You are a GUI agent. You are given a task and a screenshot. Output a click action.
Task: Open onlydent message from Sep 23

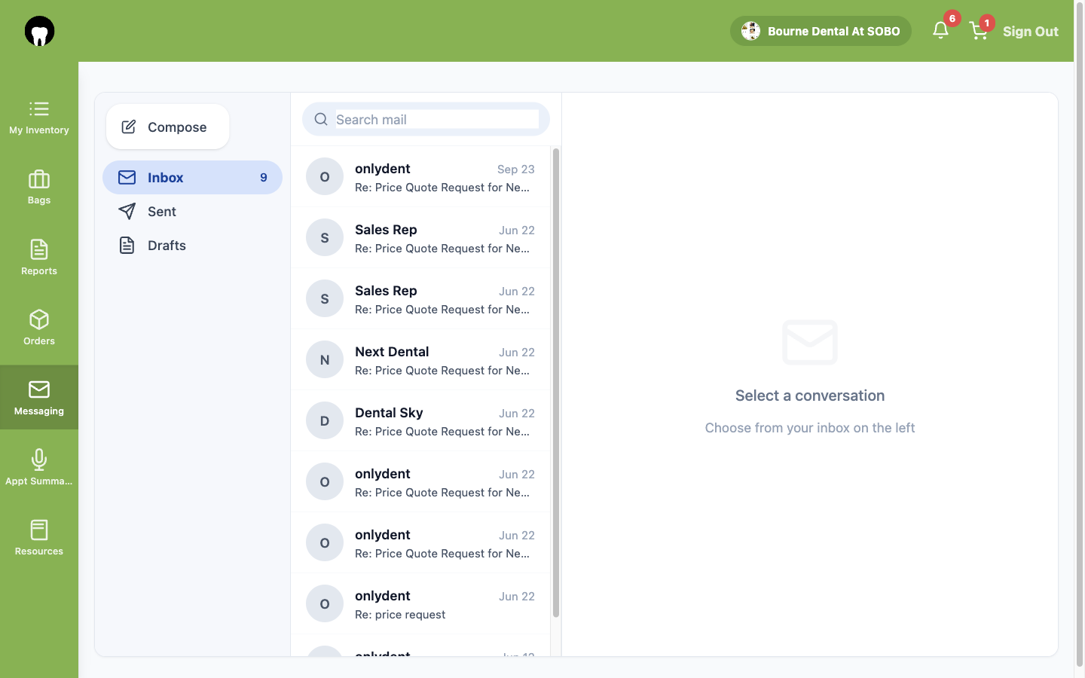coord(420,177)
